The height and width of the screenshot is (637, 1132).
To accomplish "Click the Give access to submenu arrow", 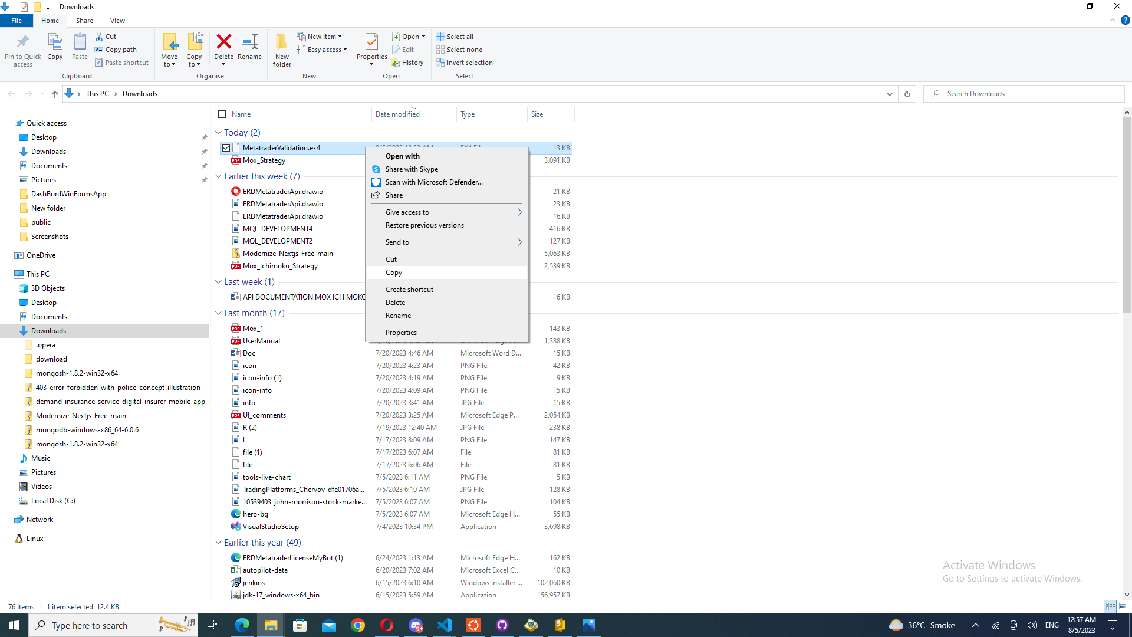I will (x=519, y=212).
